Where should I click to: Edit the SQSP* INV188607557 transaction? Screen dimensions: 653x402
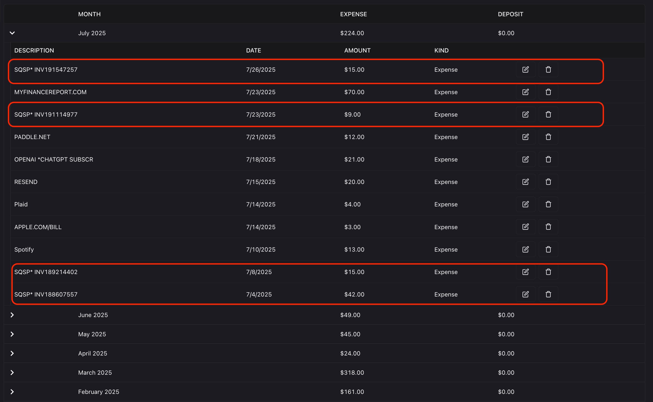click(x=525, y=294)
